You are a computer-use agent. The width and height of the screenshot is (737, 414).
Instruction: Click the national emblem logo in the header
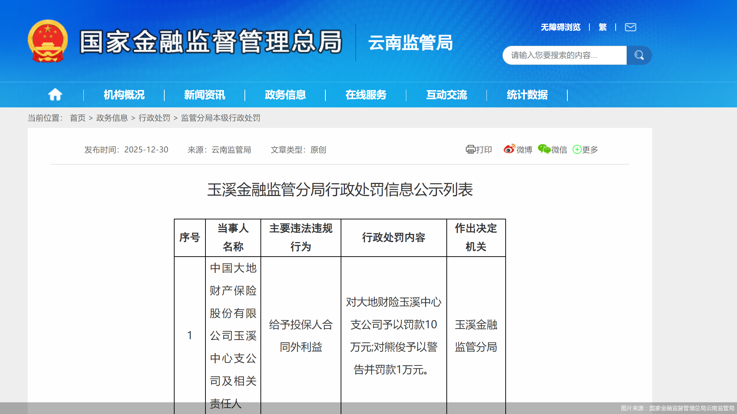pyautogui.click(x=47, y=40)
